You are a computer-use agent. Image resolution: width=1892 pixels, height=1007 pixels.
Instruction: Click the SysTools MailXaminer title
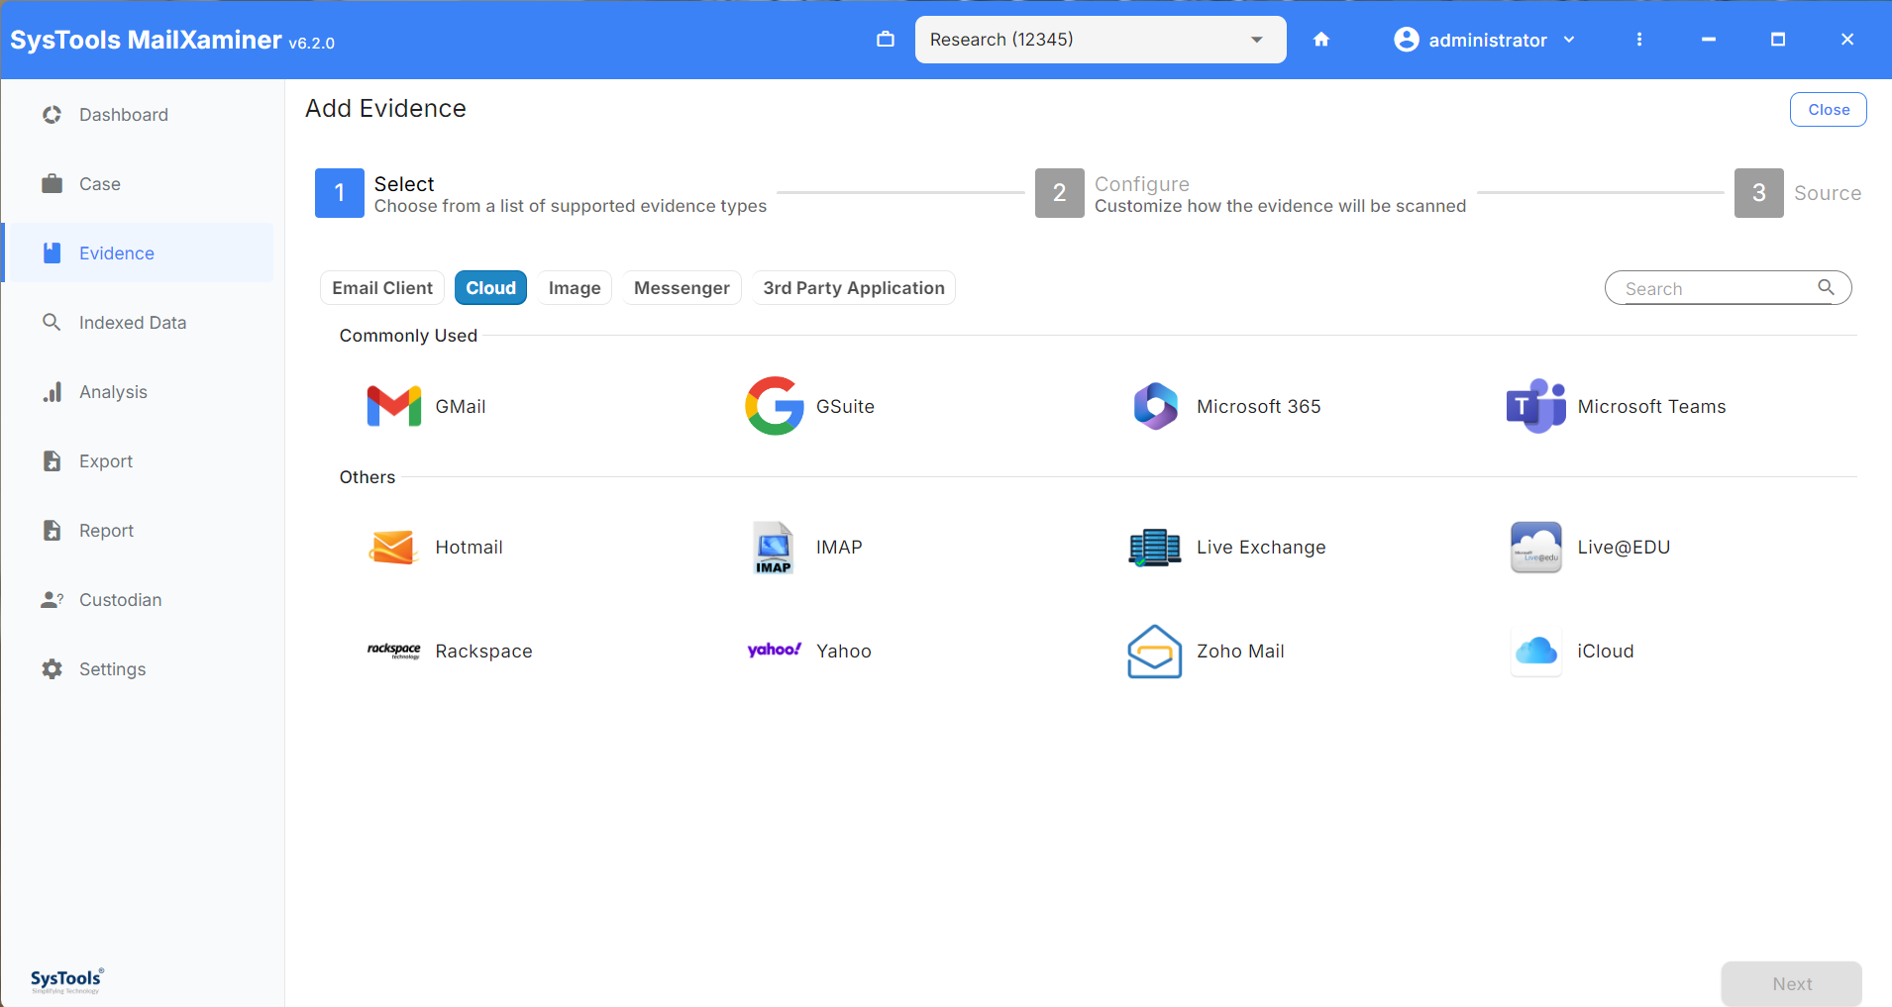[146, 40]
